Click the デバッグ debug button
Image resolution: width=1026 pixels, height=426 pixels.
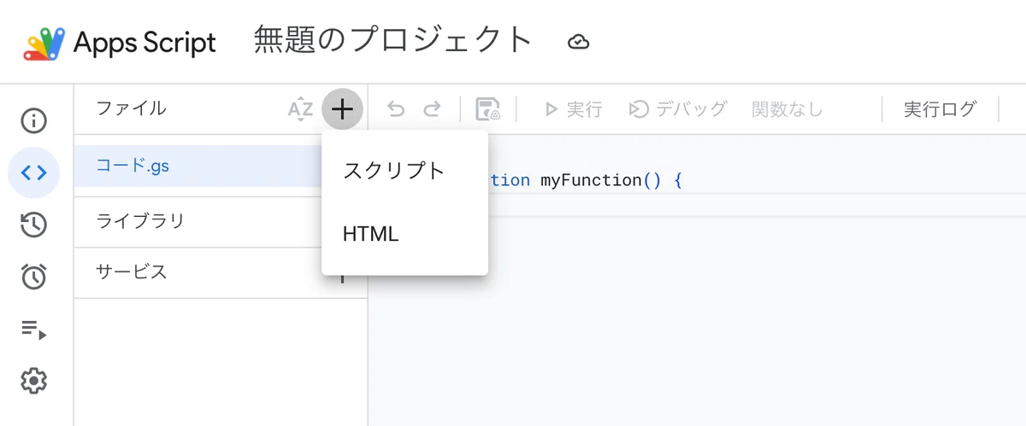(678, 109)
